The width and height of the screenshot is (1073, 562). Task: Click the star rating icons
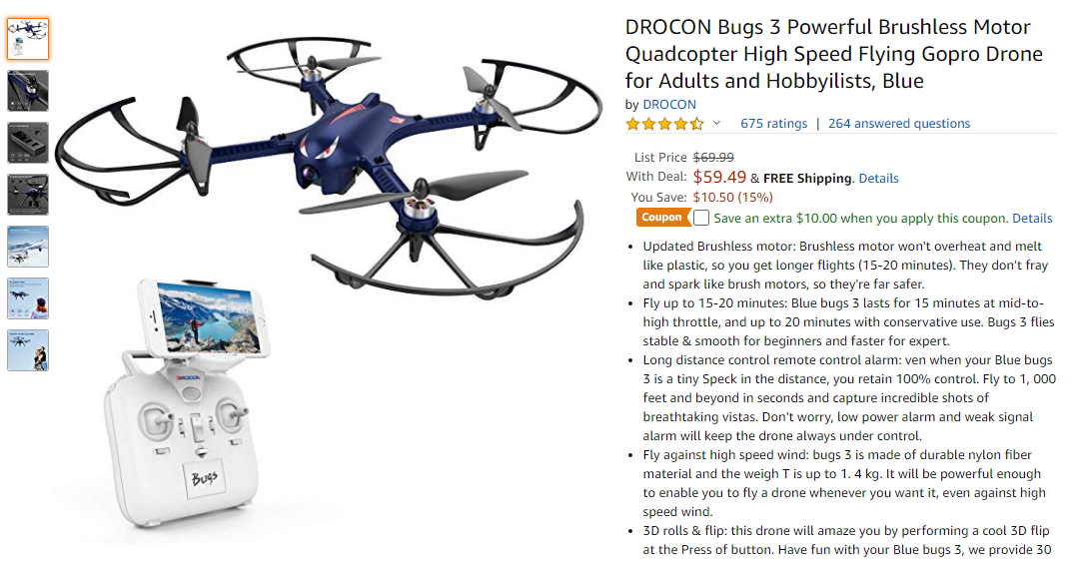click(x=664, y=124)
